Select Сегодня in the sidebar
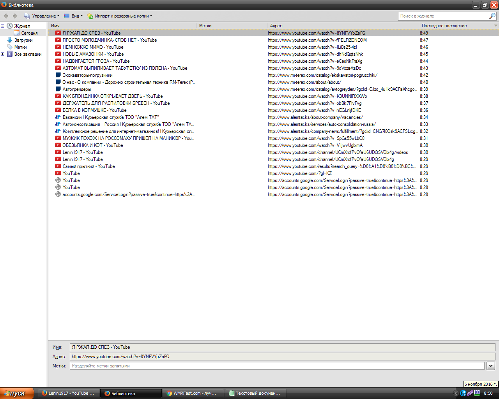Viewport: 499px width, 399px height. (x=29, y=33)
